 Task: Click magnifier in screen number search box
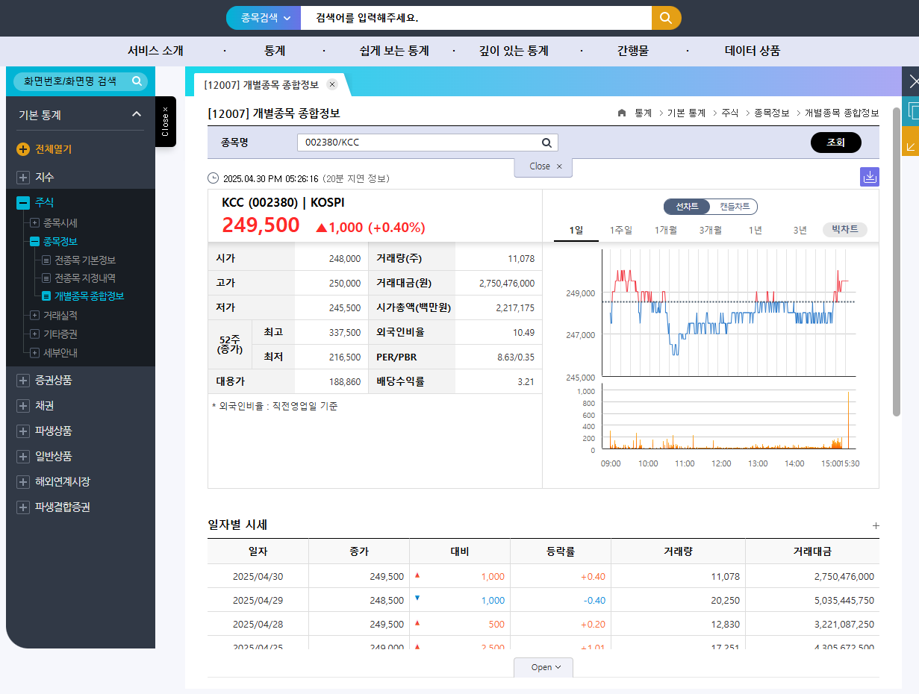(137, 81)
